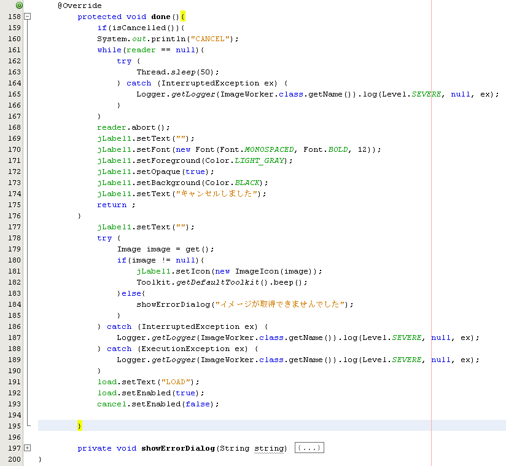Click line number 200 in the gutter
Image resolution: width=506 pixels, height=466 pixels.
(x=15, y=459)
